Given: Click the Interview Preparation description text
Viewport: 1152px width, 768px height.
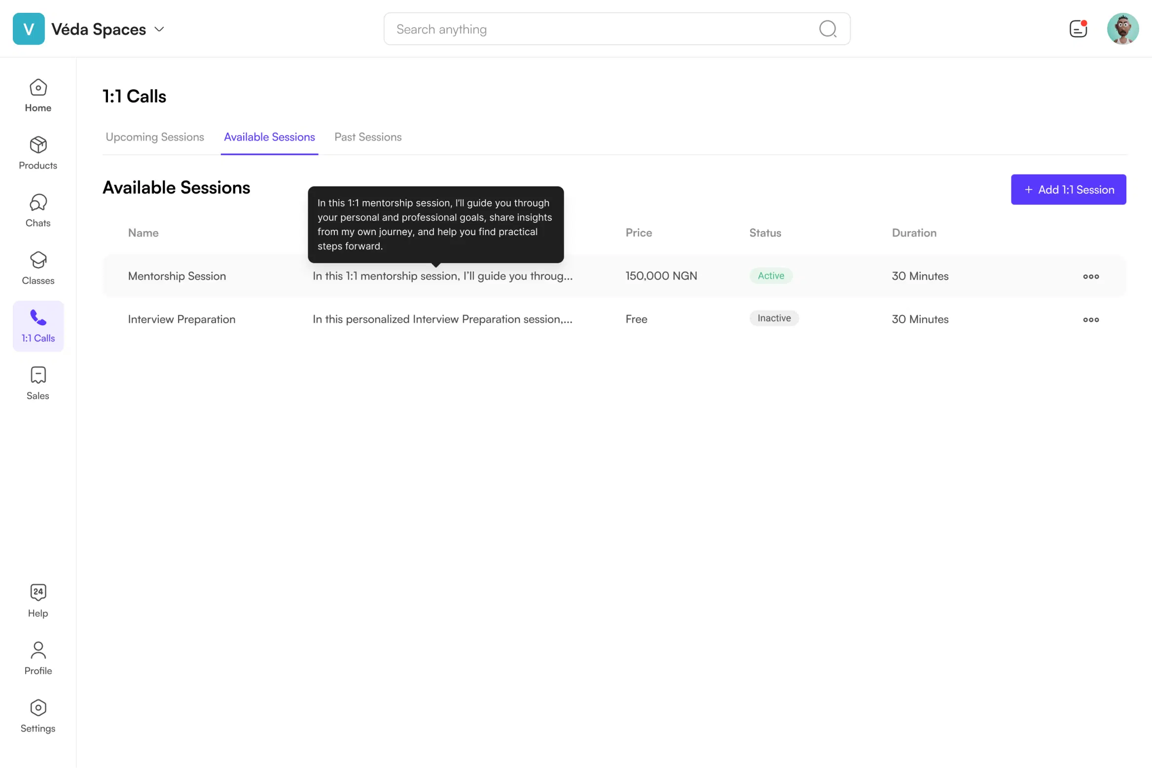Looking at the screenshot, I should [442, 319].
